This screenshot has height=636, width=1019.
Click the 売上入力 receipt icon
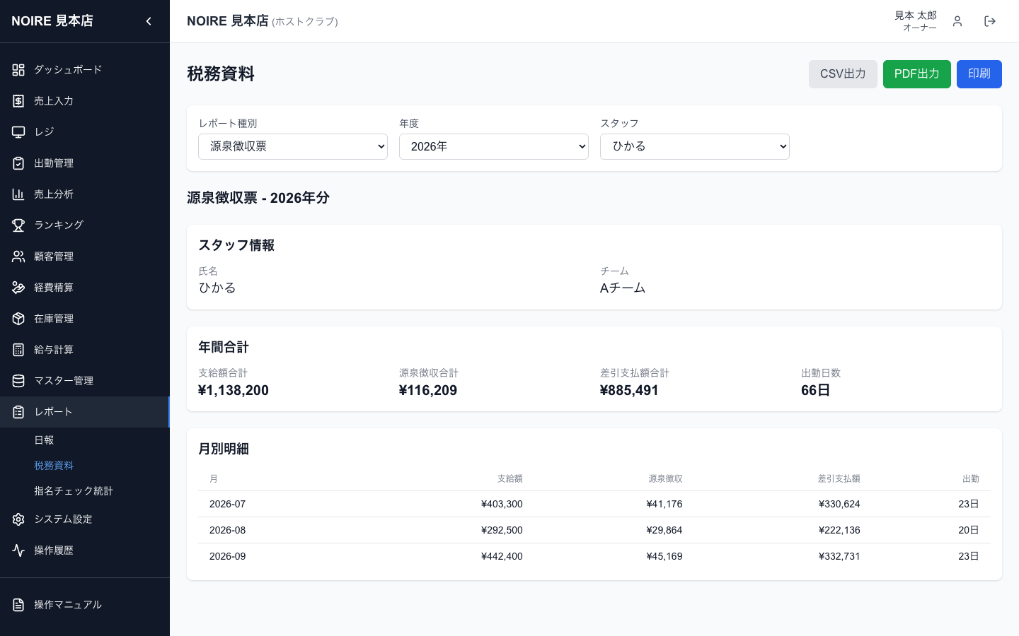coord(18,101)
